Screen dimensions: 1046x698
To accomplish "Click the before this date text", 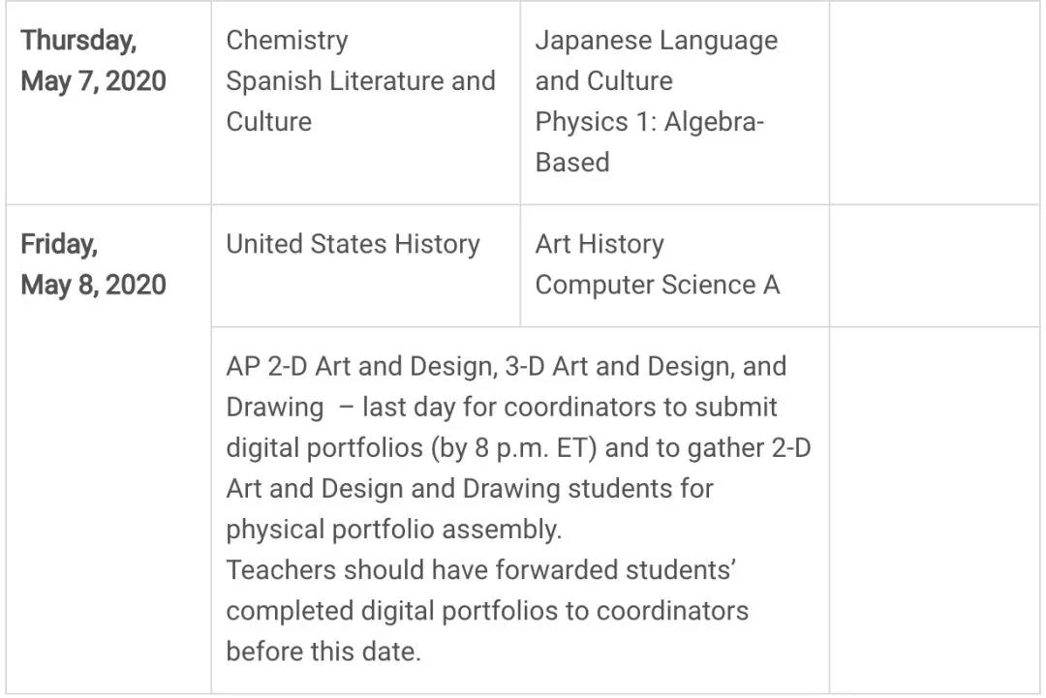I will (x=323, y=652).
